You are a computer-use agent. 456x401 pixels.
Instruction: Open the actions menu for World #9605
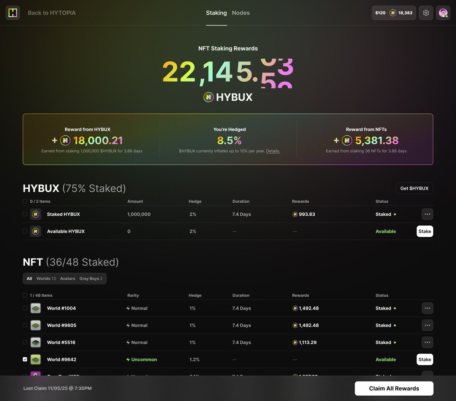(x=427, y=325)
